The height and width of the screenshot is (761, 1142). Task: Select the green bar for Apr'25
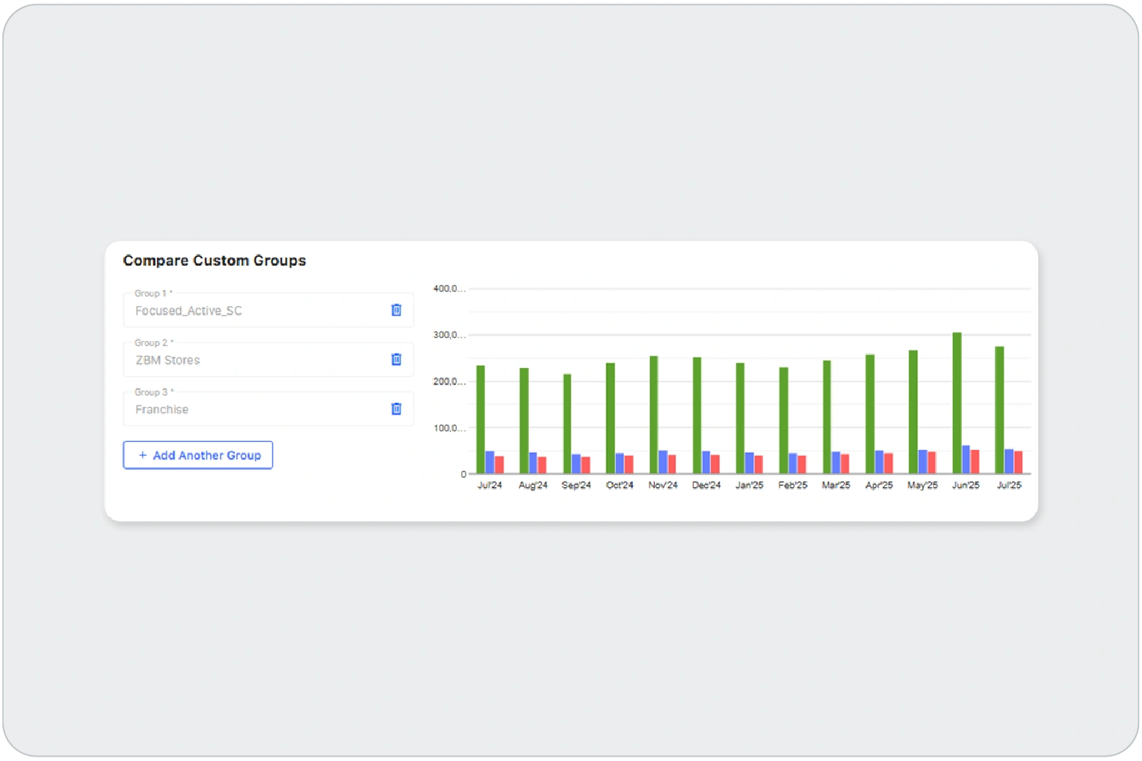click(x=870, y=414)
